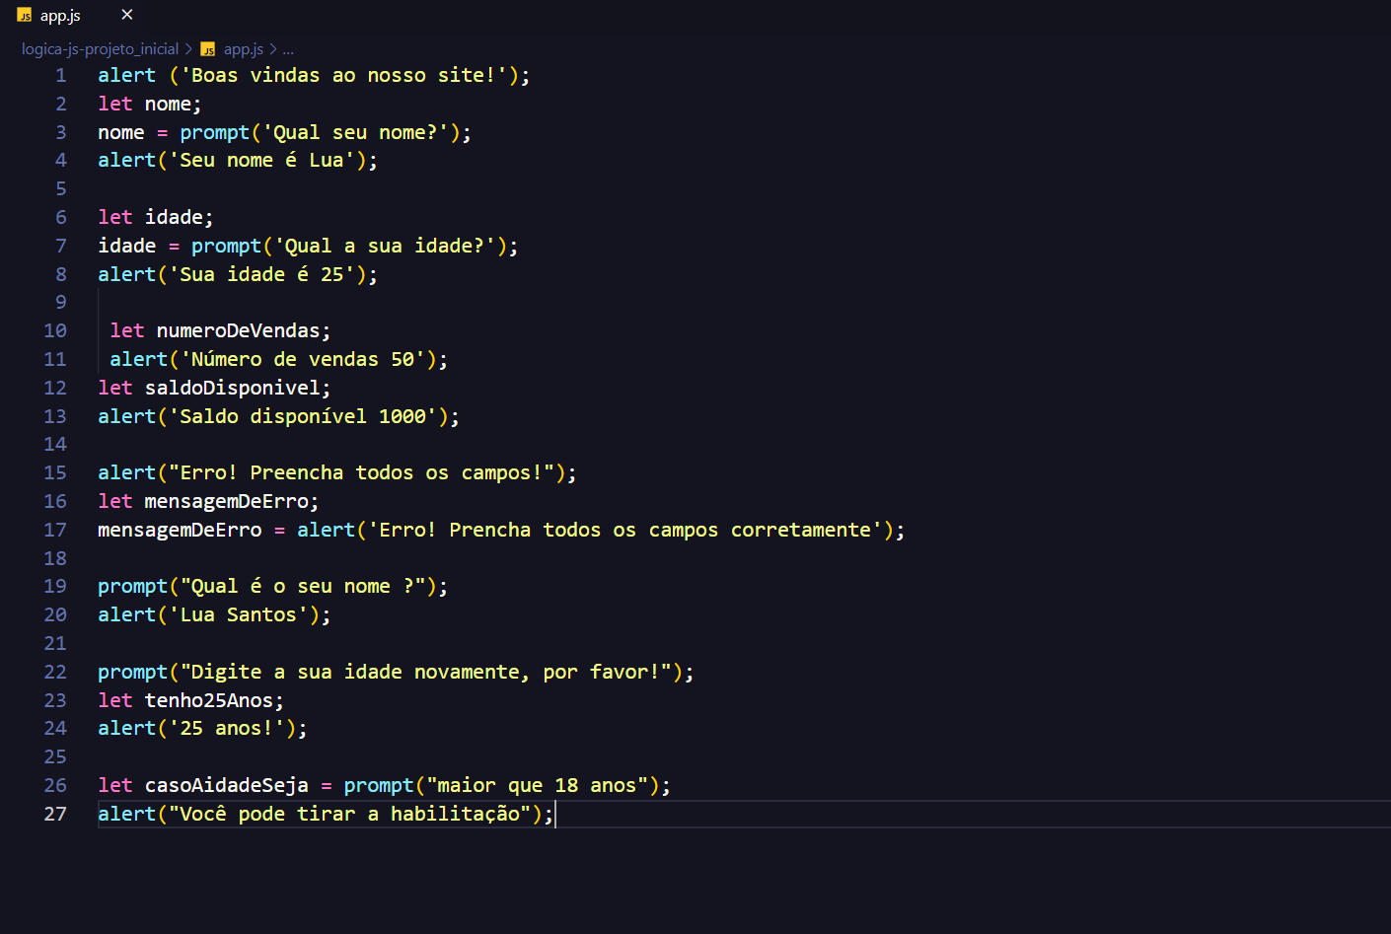Image resolution: width=1391 pixels, height=934 pixels.
Task: Click the 'Qual a sua idade?' string
Action: pyautogui.click(x=385, y=246)
